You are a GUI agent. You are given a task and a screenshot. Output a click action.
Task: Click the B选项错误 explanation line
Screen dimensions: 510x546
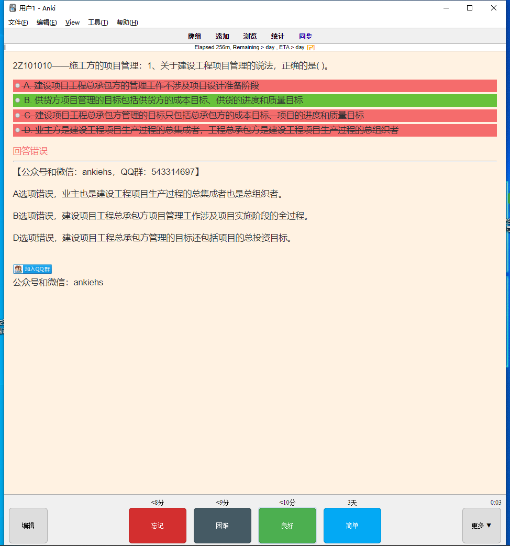click(162, 216)
